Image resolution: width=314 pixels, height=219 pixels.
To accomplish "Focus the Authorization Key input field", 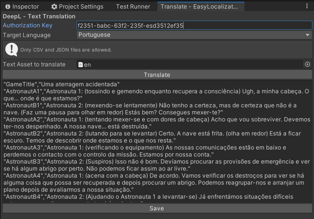I will 194,26.
